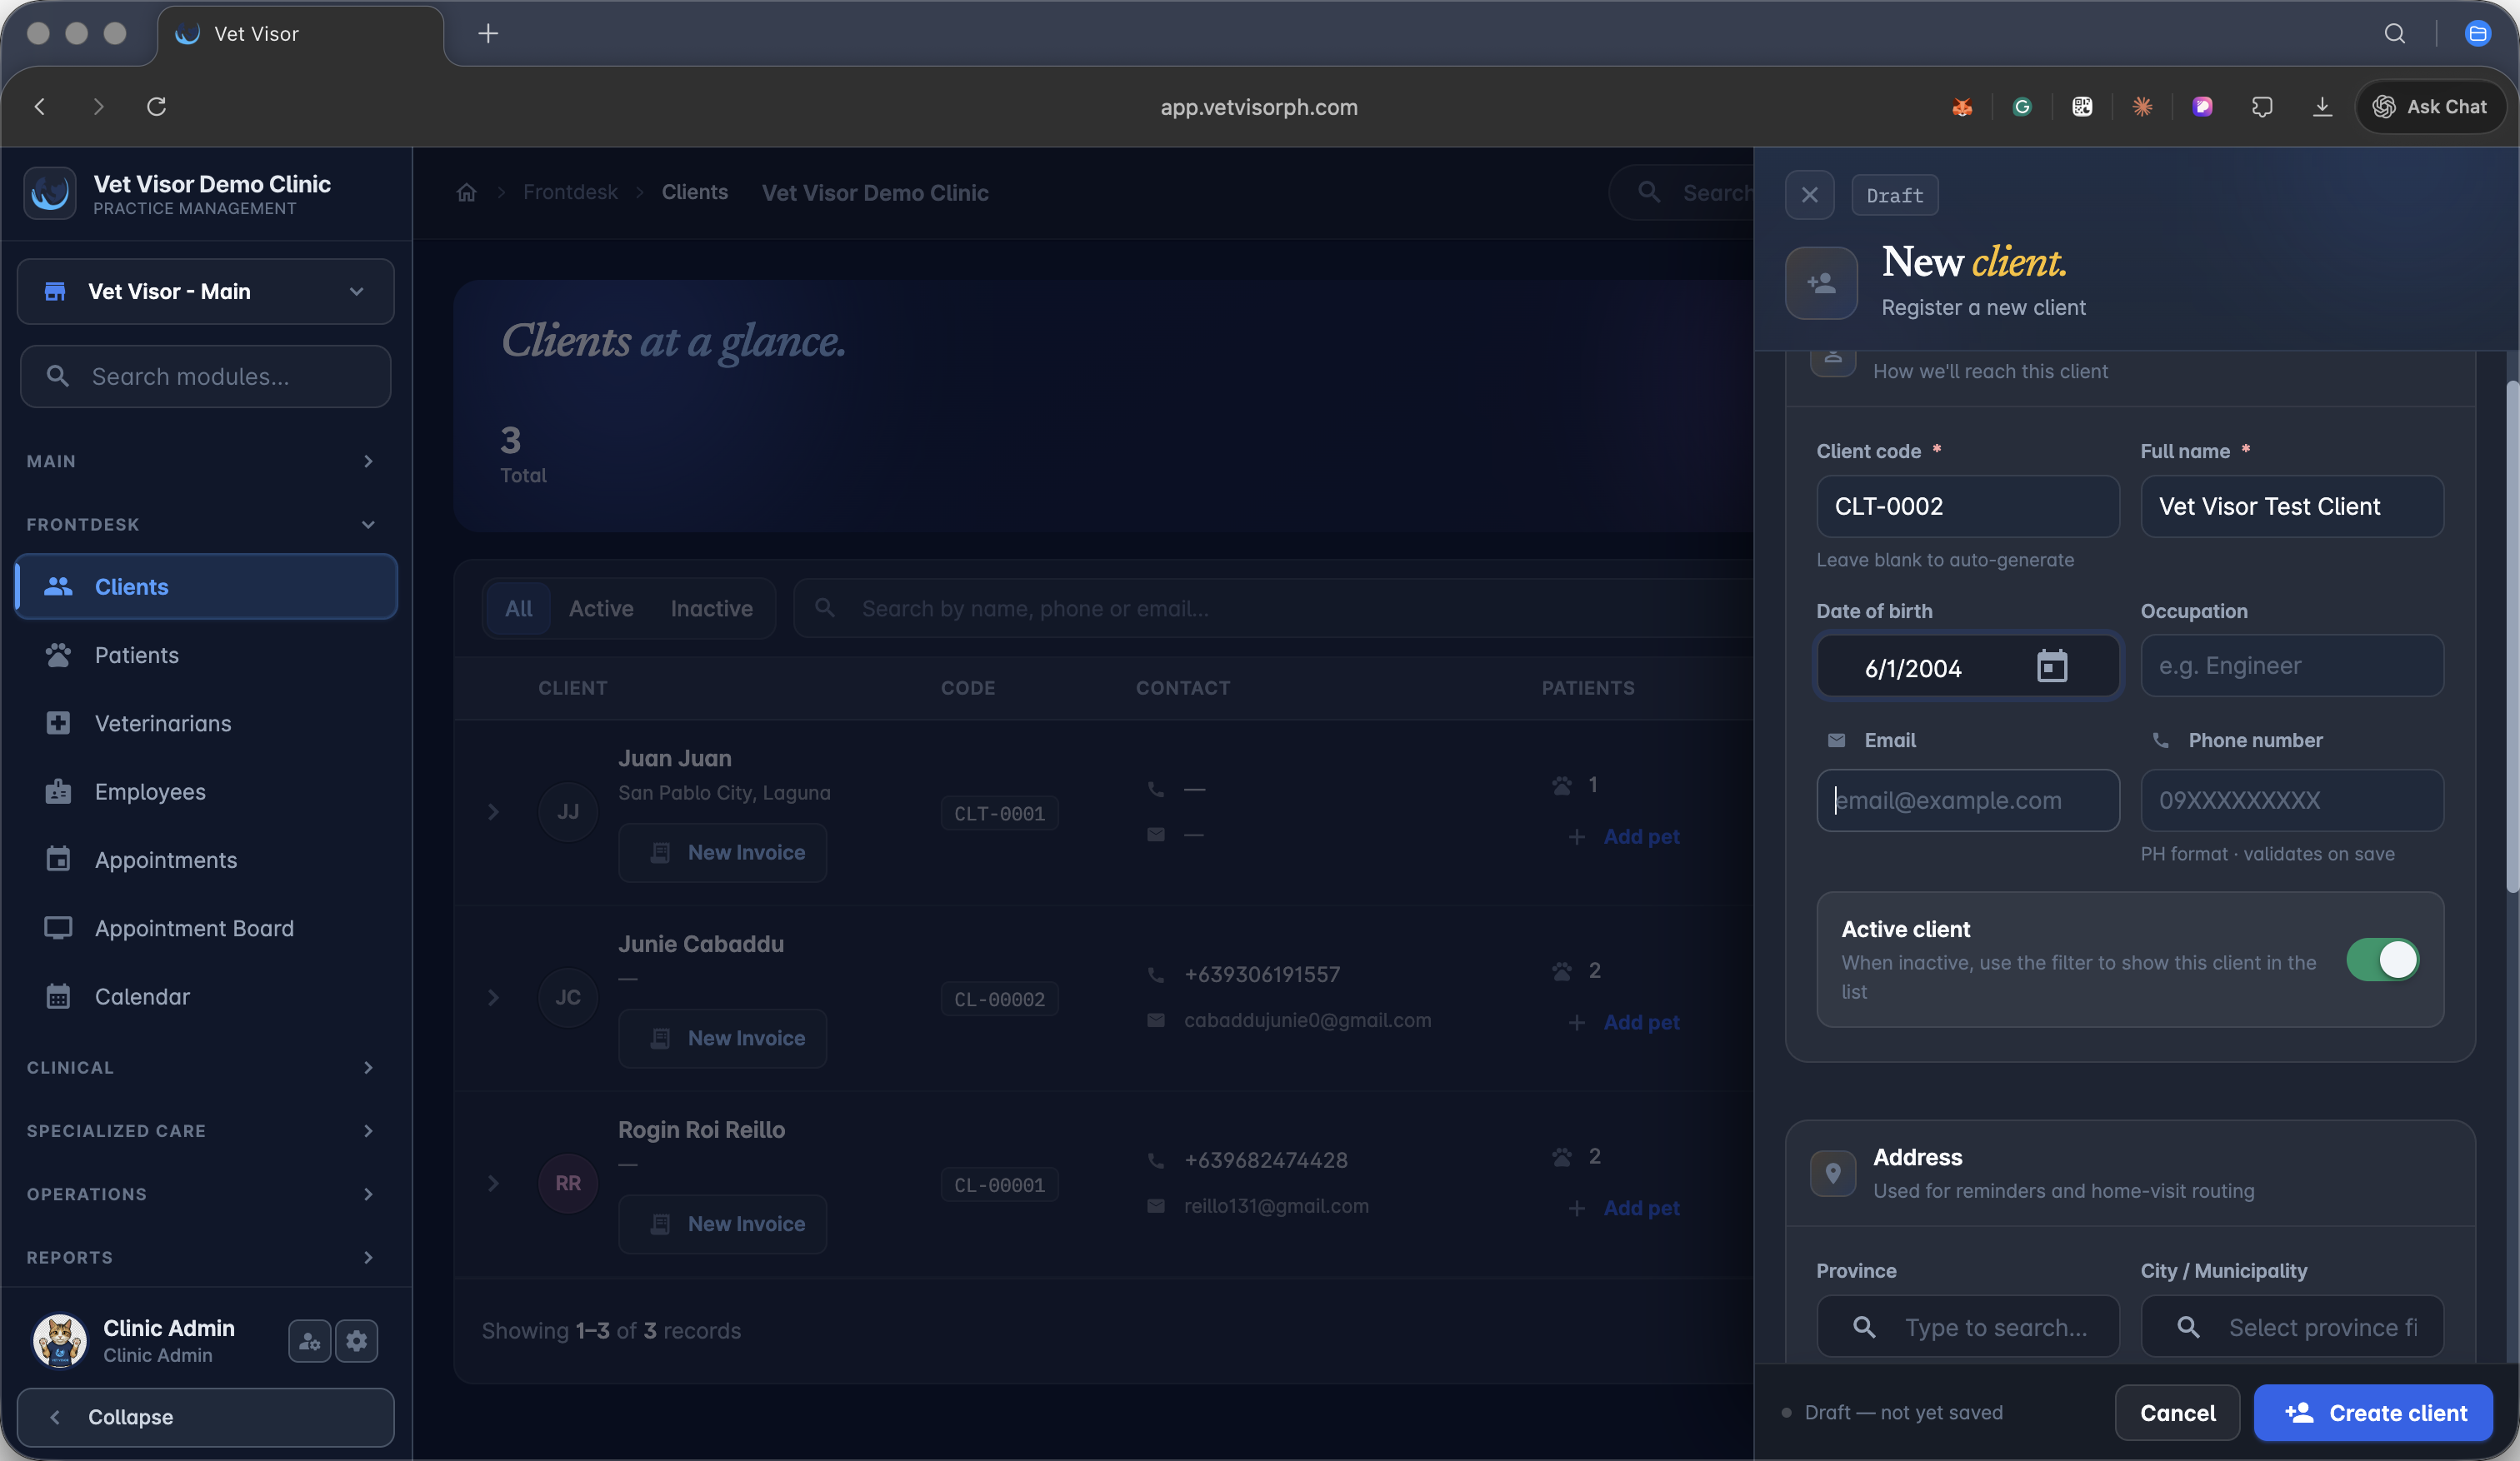This screenshot has height=1461, width=2520.
Task: Select the All clients filter tab
Action: point(518,609)
